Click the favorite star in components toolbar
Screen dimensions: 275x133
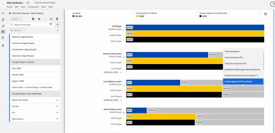pyautogui.click(x=39, y=19)
